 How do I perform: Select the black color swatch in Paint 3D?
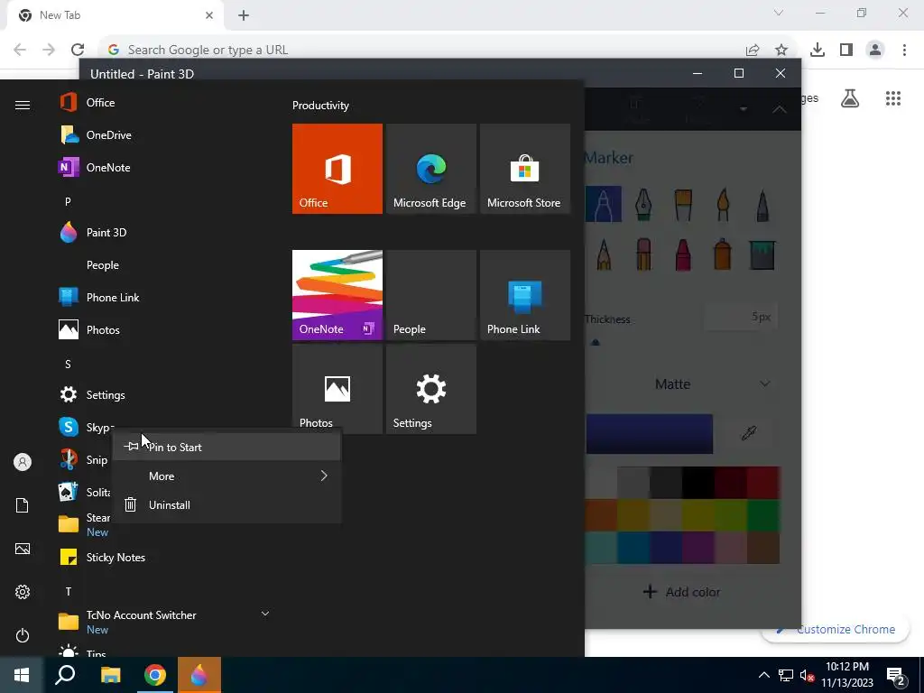click(x=698, y=483)
